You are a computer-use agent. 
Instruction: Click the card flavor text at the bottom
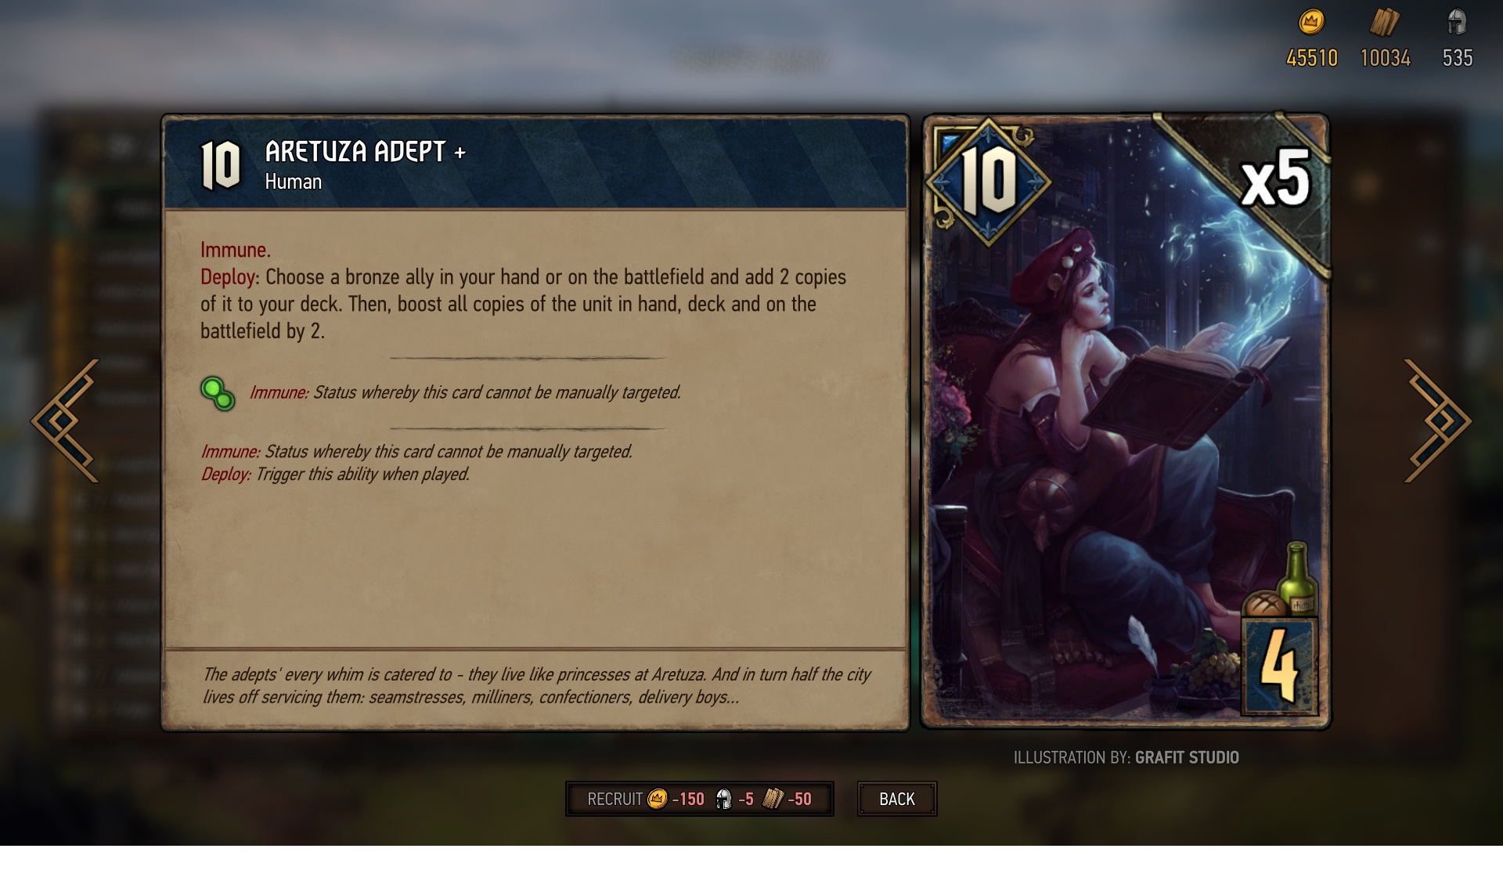536,686
